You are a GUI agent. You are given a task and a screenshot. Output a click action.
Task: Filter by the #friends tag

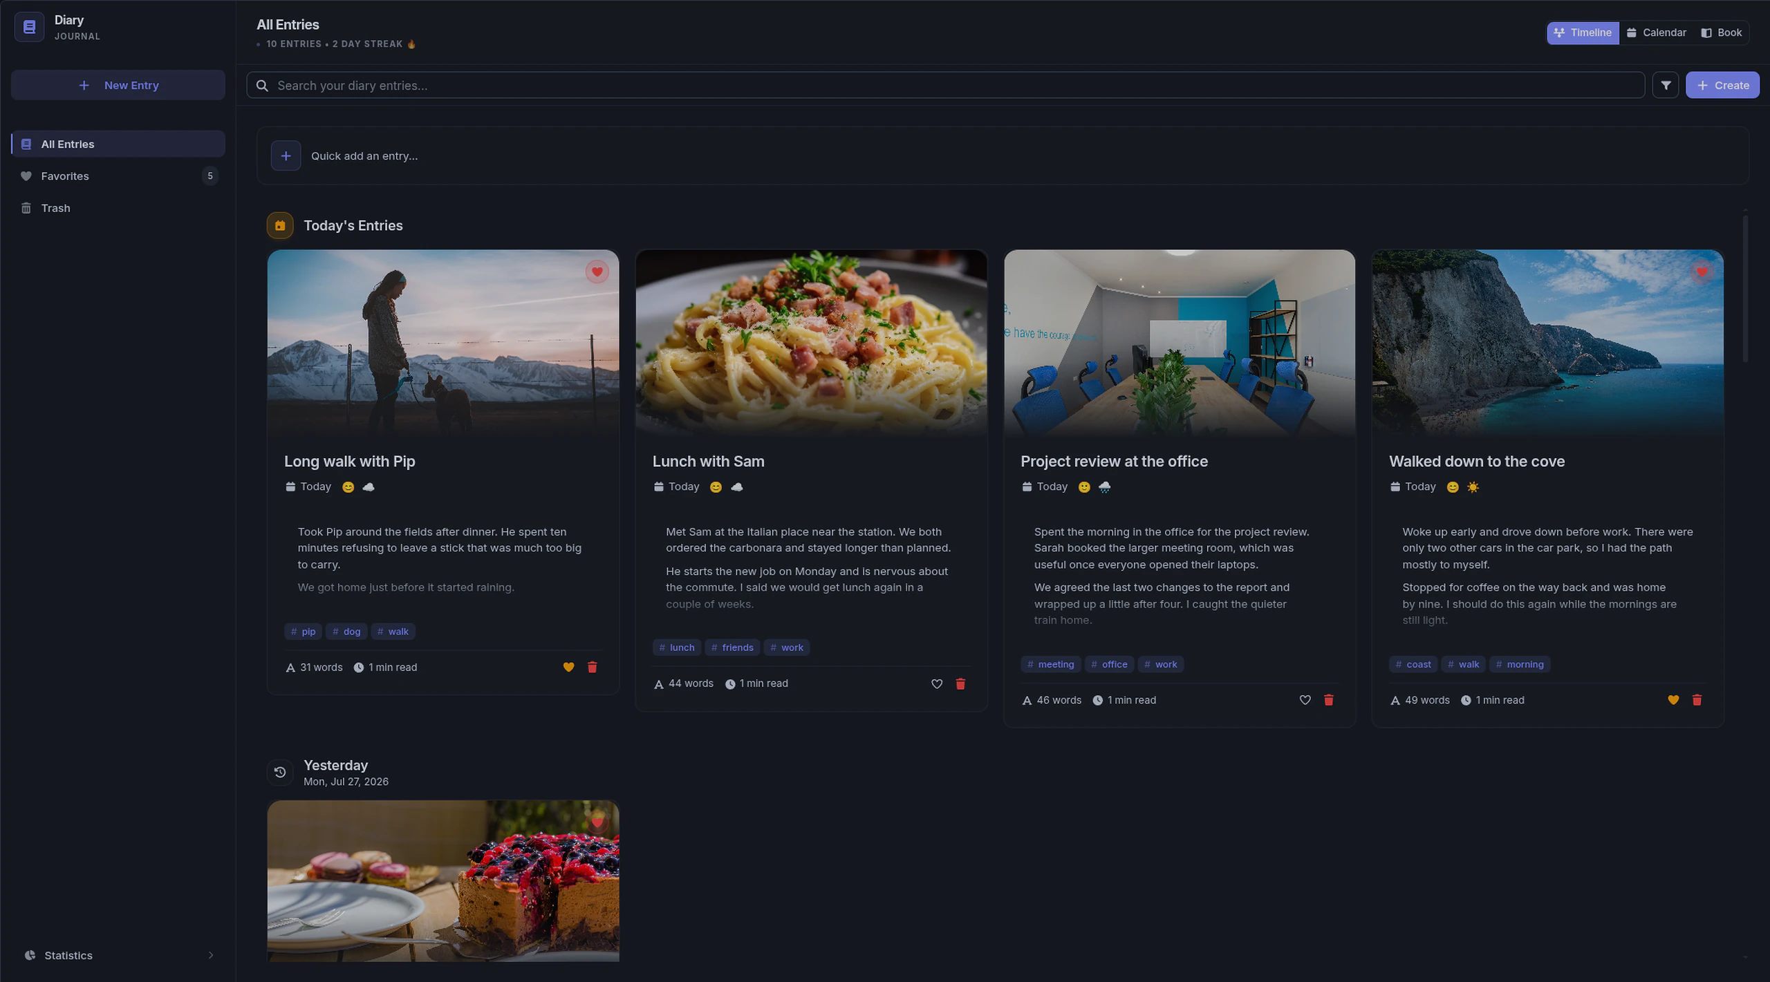pos(732,648)
